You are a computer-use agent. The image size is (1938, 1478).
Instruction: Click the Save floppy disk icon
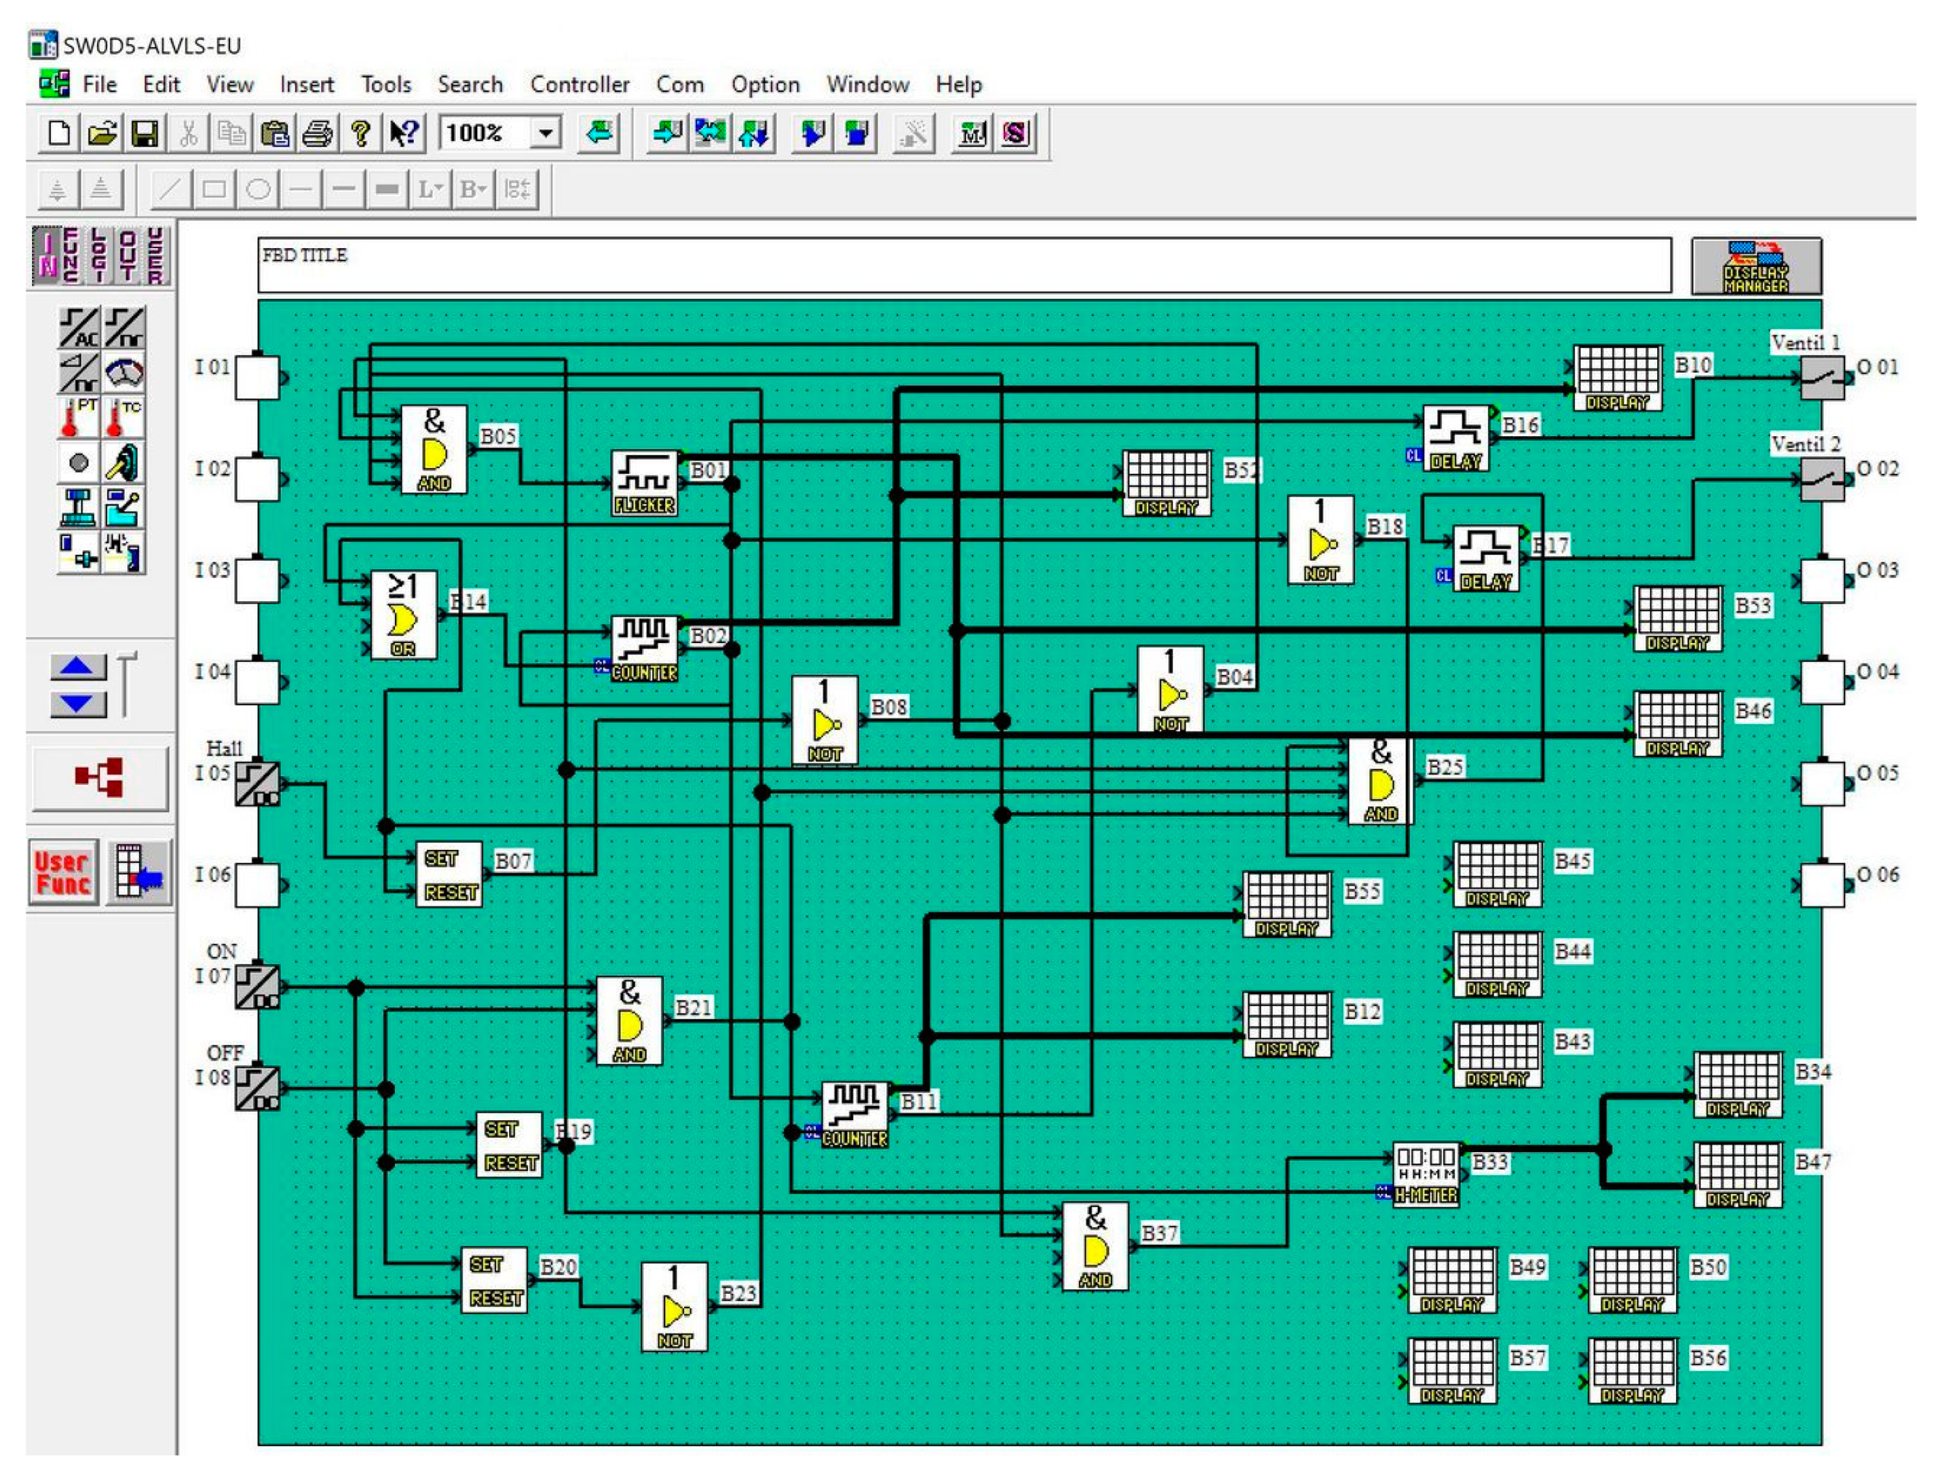point(144,134)
